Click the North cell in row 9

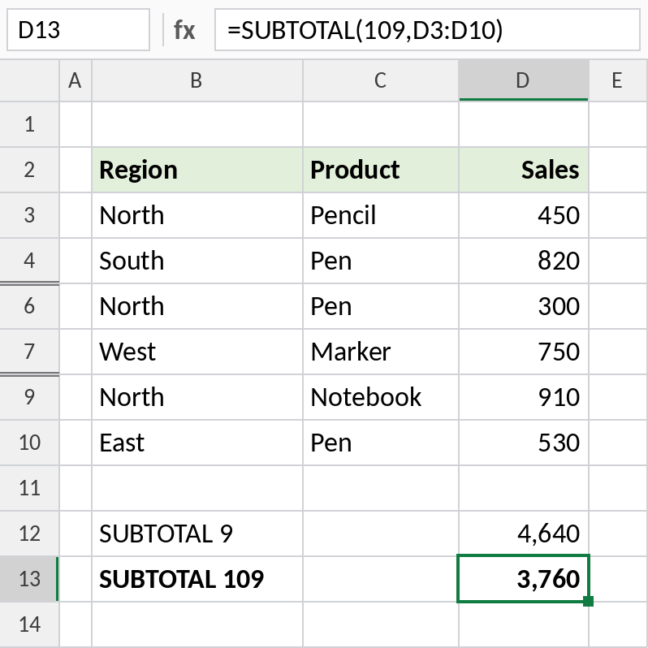point(197,397)
